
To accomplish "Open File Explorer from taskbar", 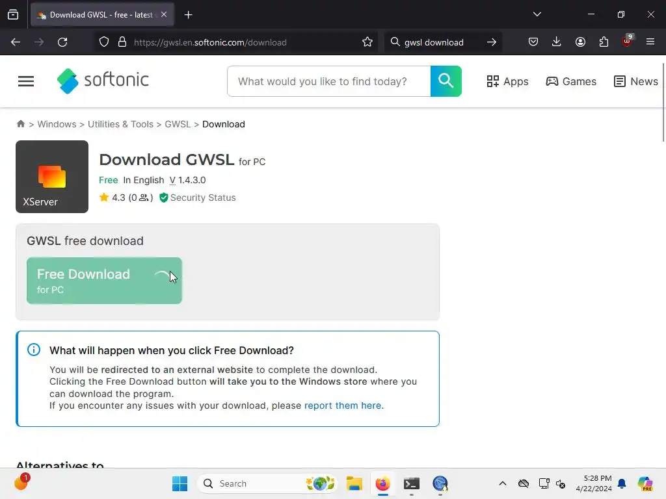I will click(x=354, y=483).
